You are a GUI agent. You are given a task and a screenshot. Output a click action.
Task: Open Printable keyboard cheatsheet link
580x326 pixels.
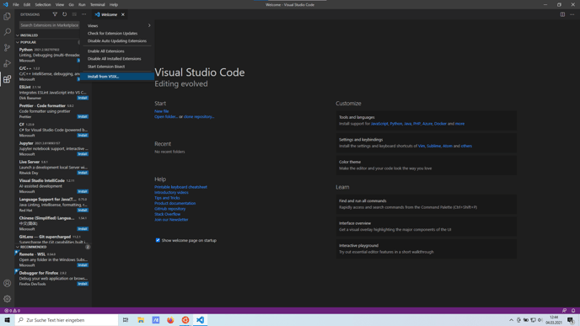click(x=180, y=187)
